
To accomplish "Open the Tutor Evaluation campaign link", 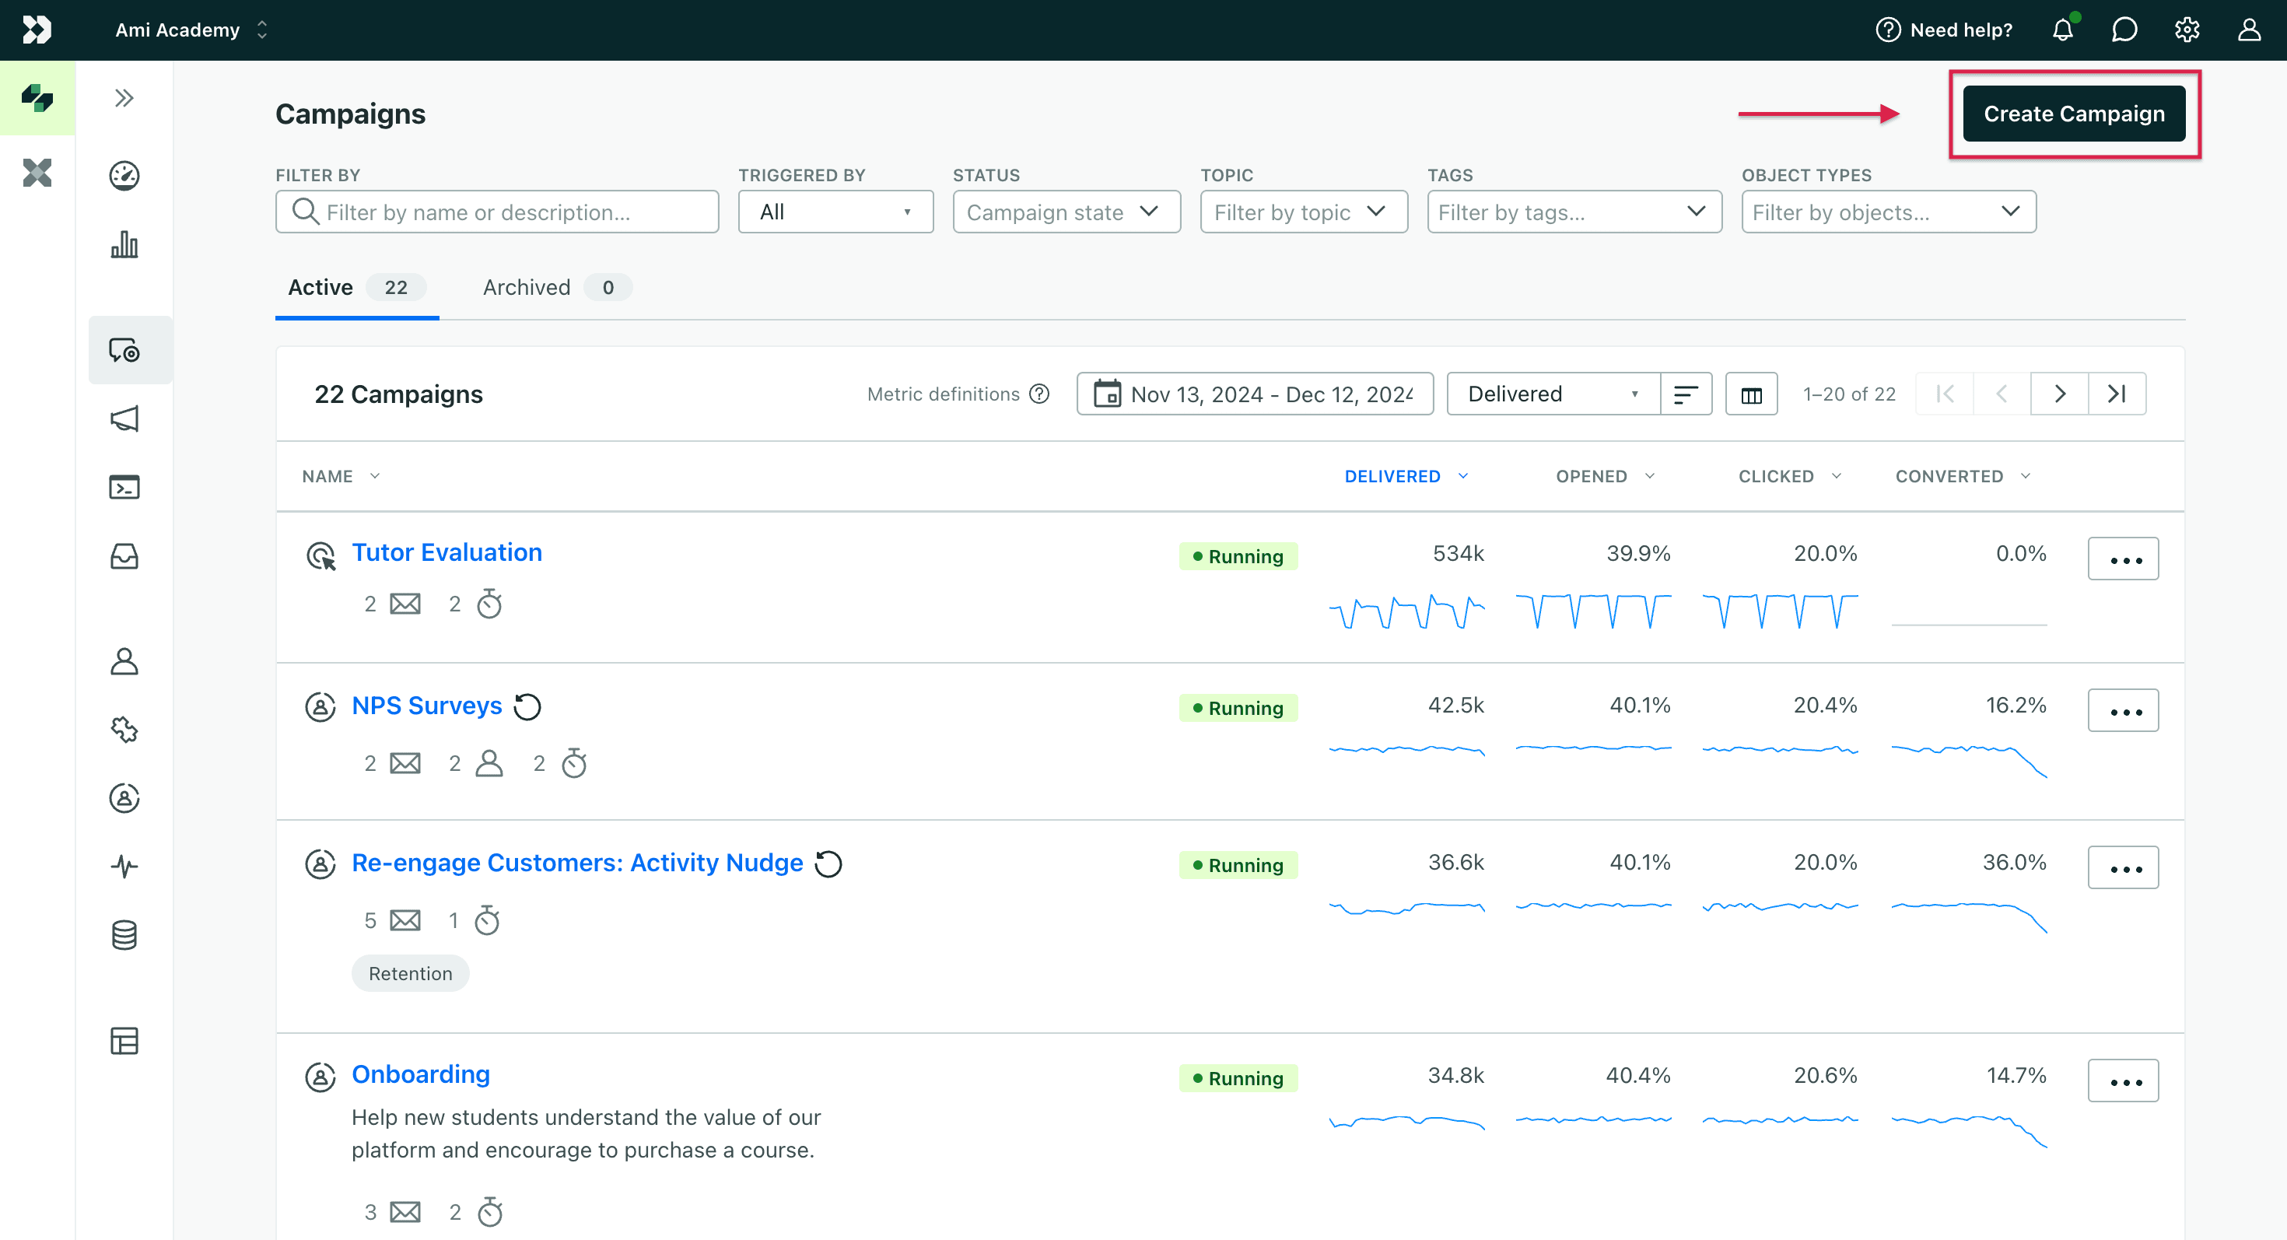I will point(447,552).
